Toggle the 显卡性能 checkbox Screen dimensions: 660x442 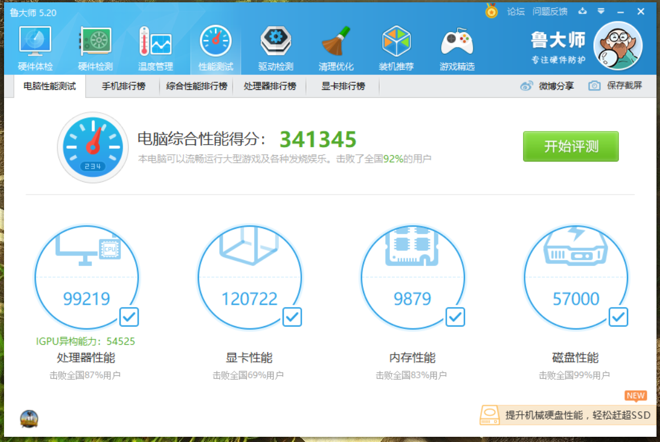(292, 317)
